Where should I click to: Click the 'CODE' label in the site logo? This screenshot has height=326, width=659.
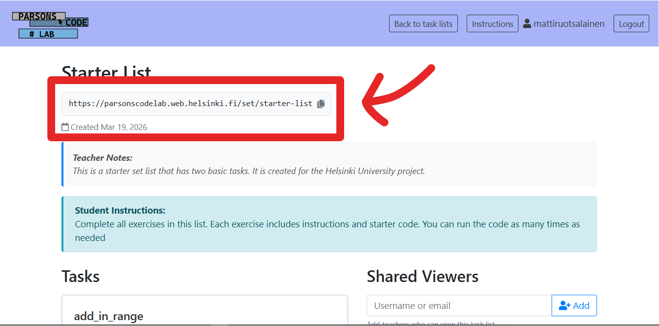(78, 22)
